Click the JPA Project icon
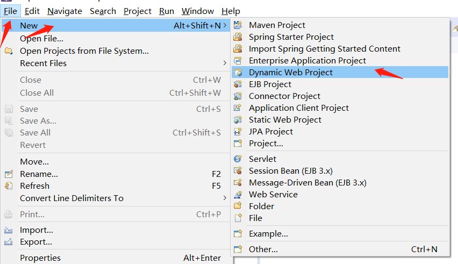 pyautogui.click(x=238, y=132)
